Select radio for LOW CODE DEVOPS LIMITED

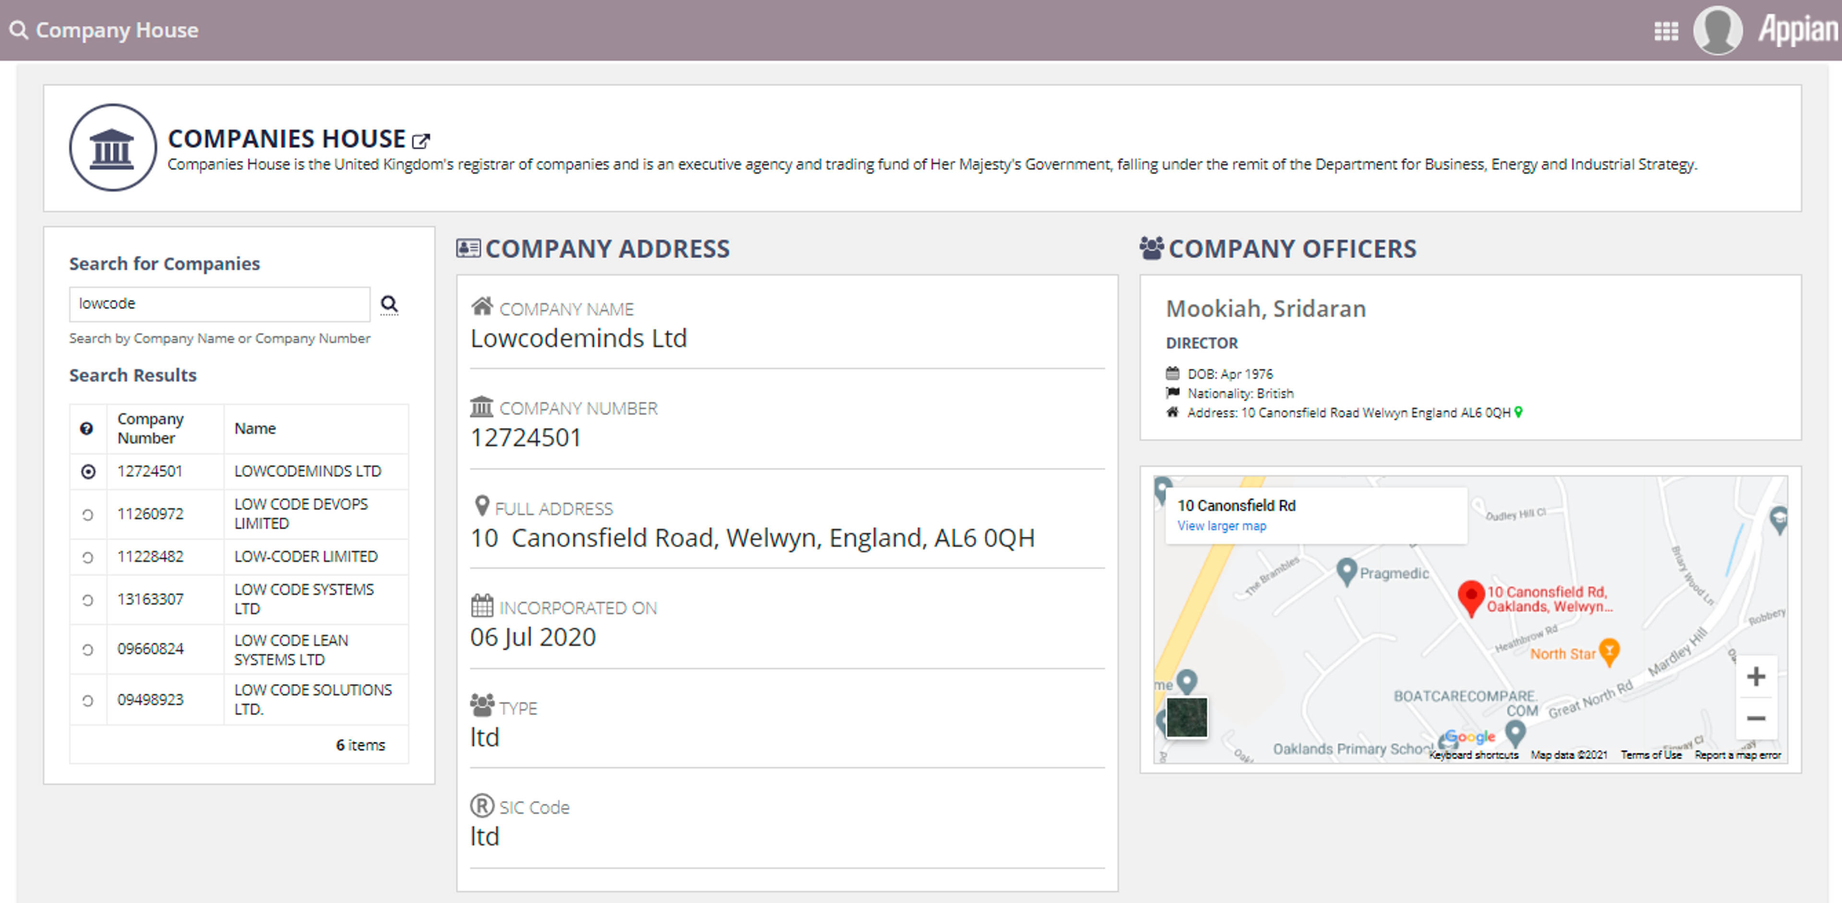click(88, 514)
